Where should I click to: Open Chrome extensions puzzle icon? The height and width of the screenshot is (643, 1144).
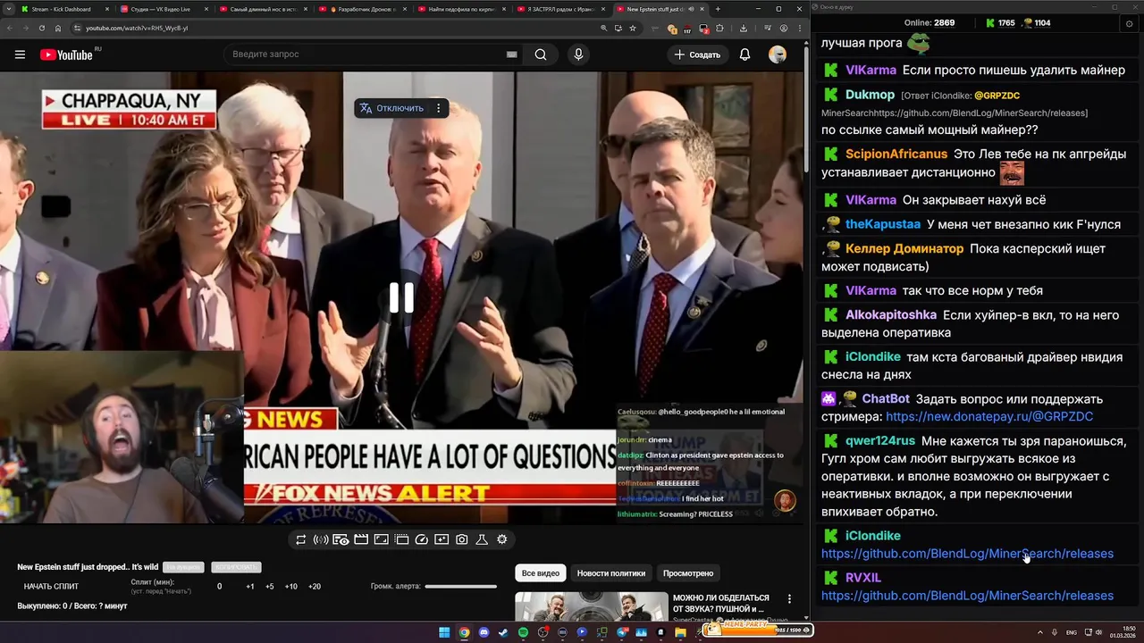[x=720, y=28]
